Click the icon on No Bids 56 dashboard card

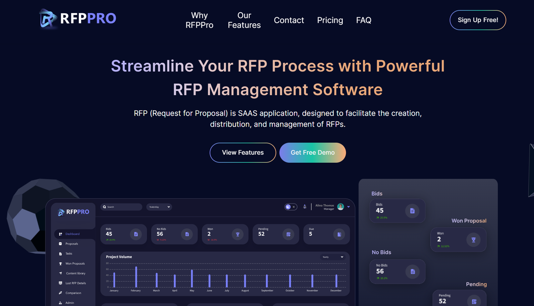click(x=187, y=234)
